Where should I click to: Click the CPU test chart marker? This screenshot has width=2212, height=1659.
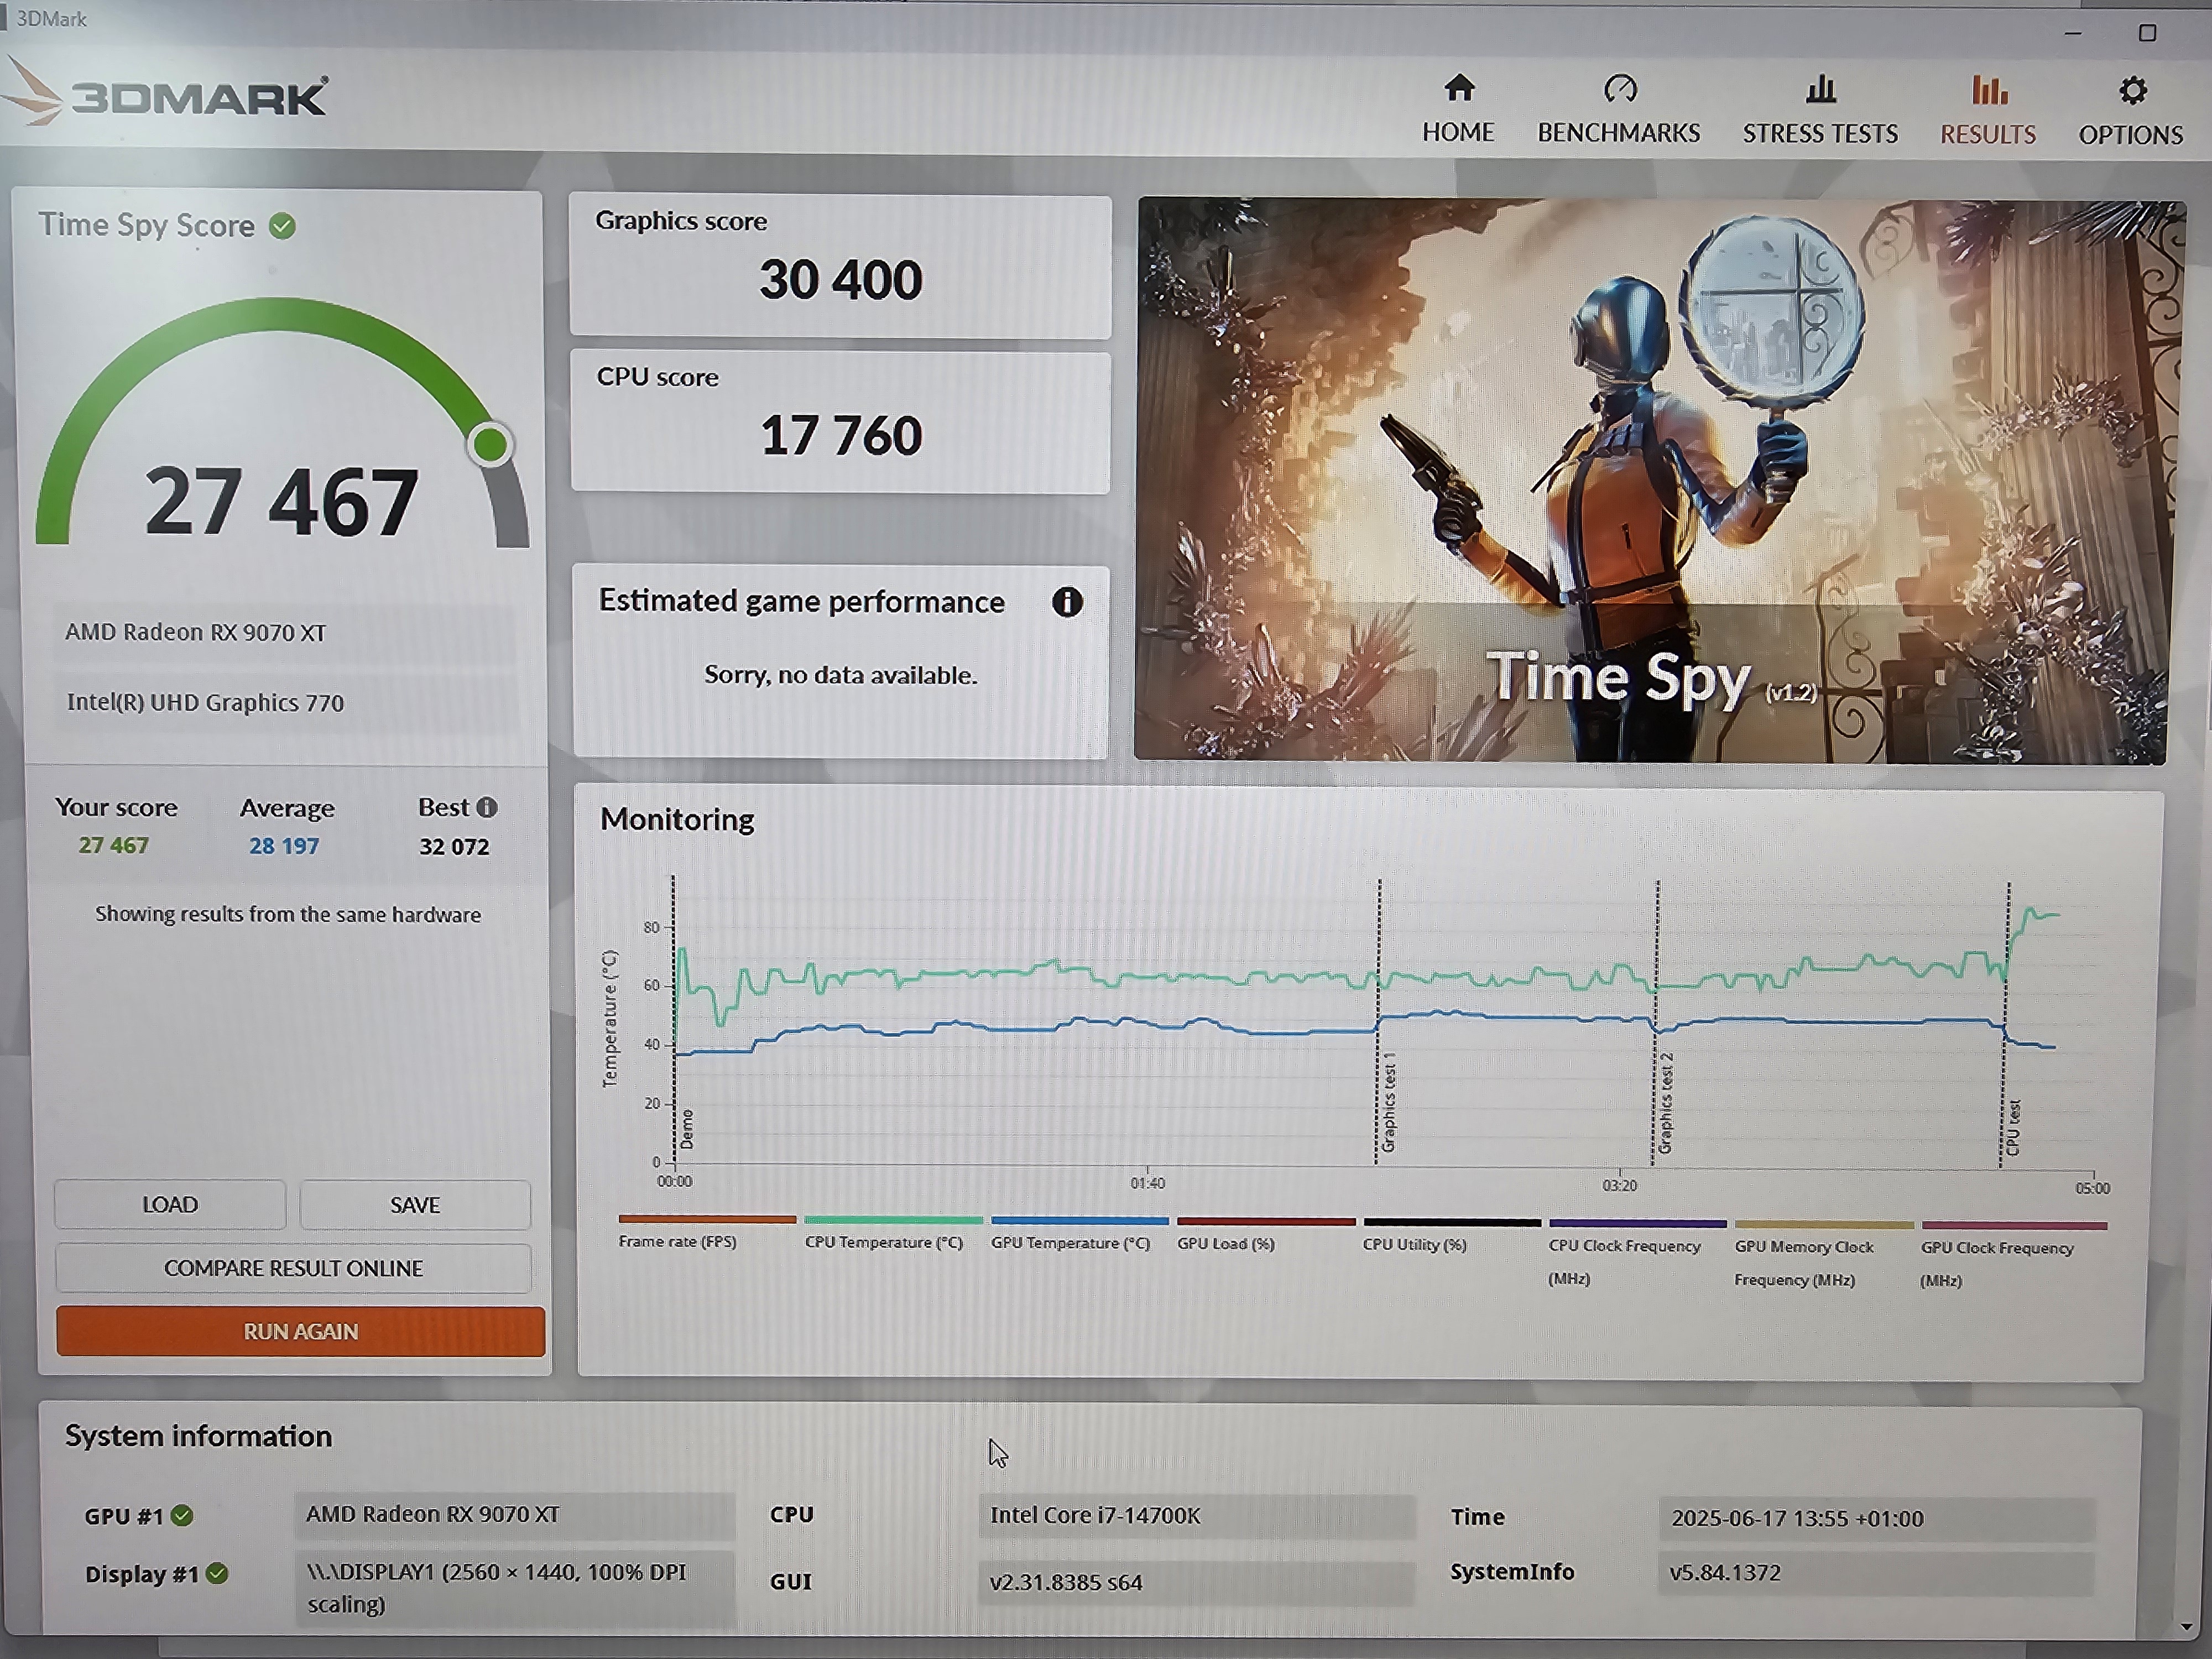click(x=2013, y=1128)
